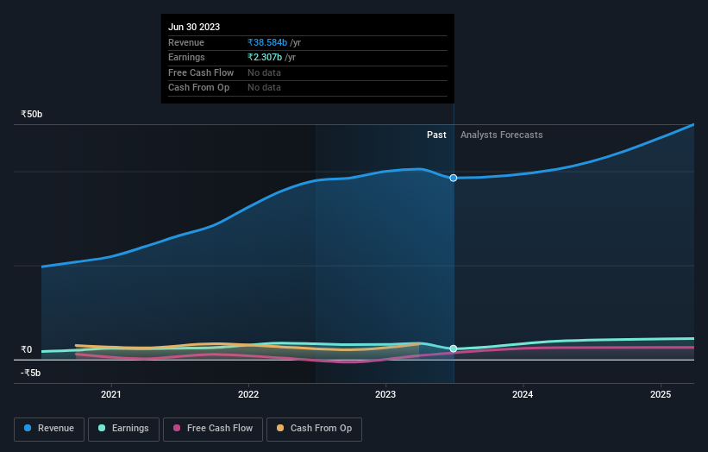Click the Free Cash Flow row label in tooltip

(201, 72)
